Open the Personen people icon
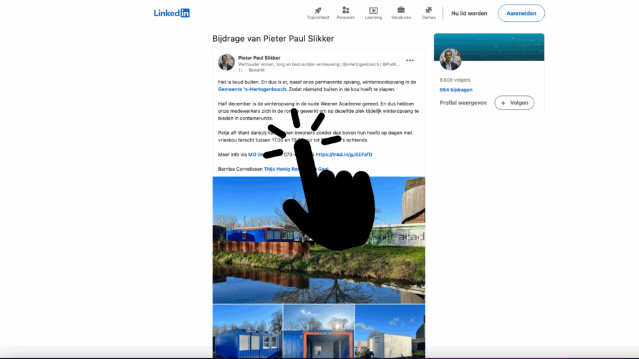This screenshot has width=639, height=359. click(346, 11)
